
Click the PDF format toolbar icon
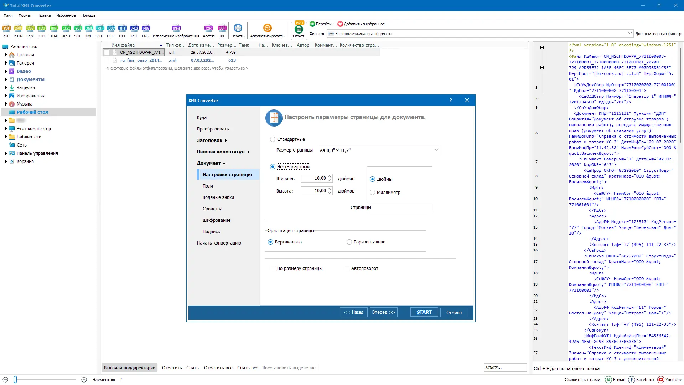coord(6,29)
